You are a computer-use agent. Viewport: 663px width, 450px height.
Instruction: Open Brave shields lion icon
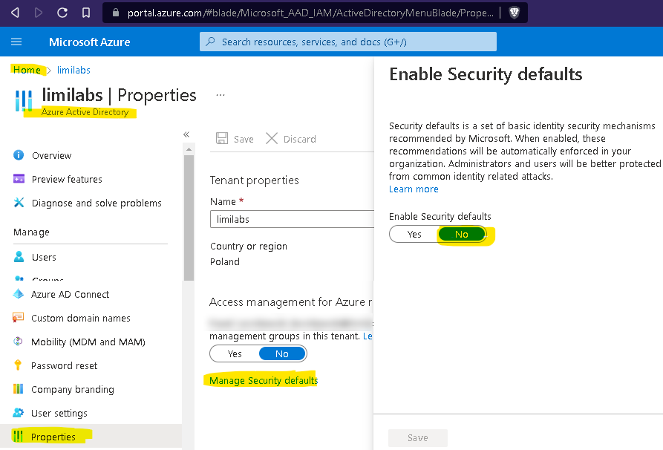[x=515, y=13]
